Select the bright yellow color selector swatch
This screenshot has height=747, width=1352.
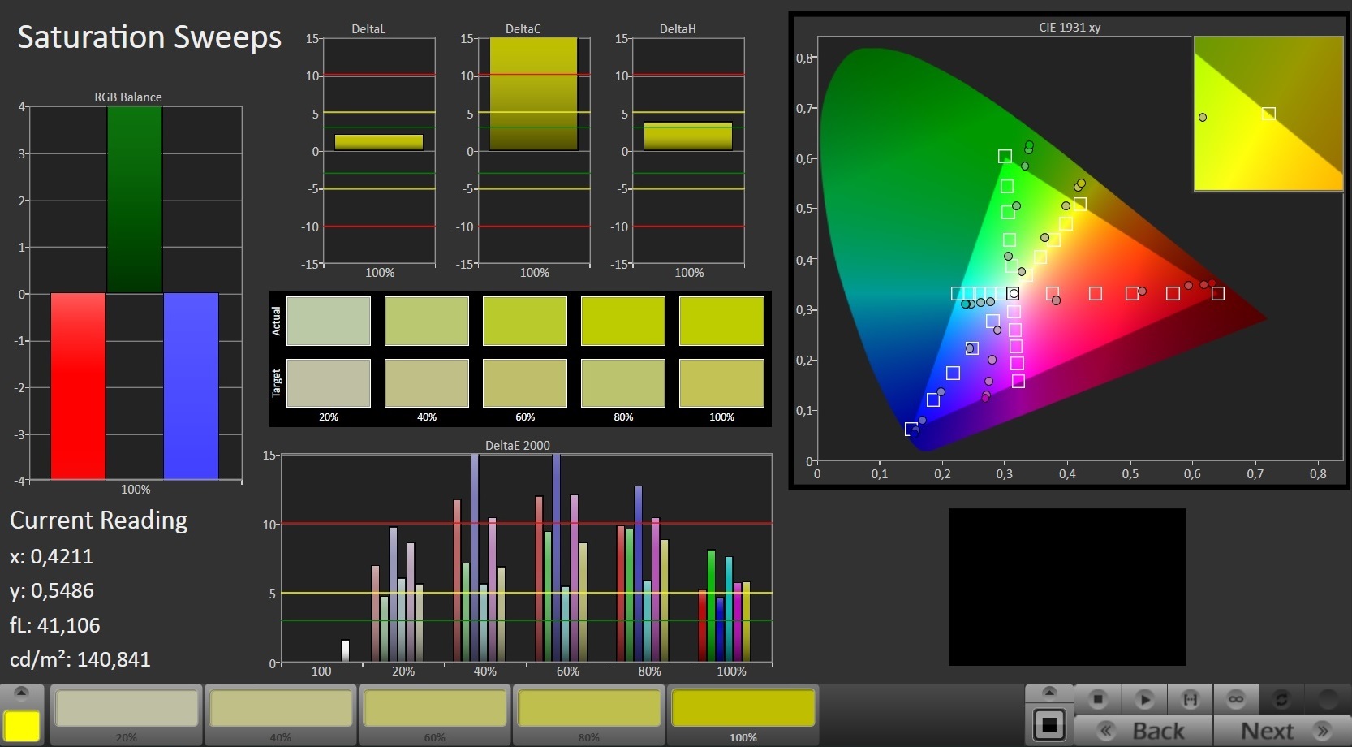[22, 726]
